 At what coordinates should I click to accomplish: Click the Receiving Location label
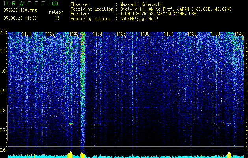[92, 9]
